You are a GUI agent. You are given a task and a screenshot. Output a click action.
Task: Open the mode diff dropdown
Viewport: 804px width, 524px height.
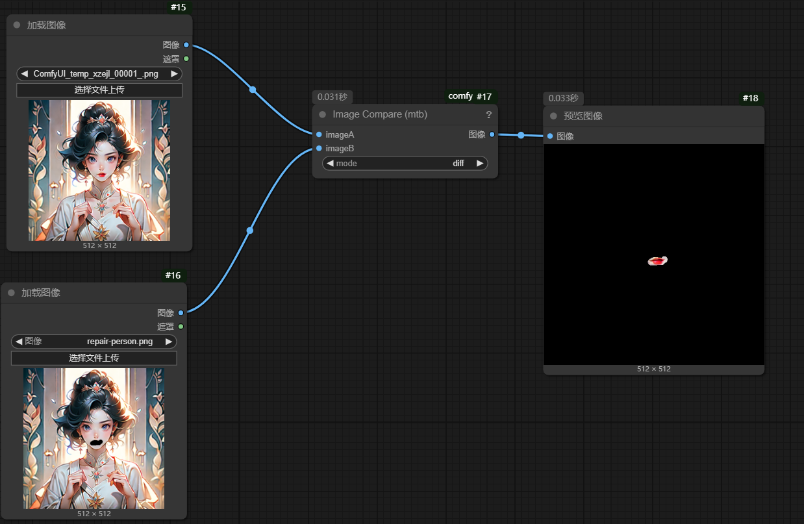(x=405, y=164)
